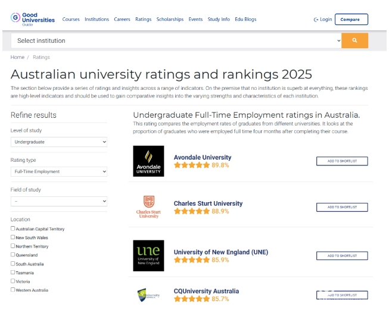This screenshot has height=310, width=389.
Task: Open the Edu Blogs menu item
Action: [x=245, y=19]
